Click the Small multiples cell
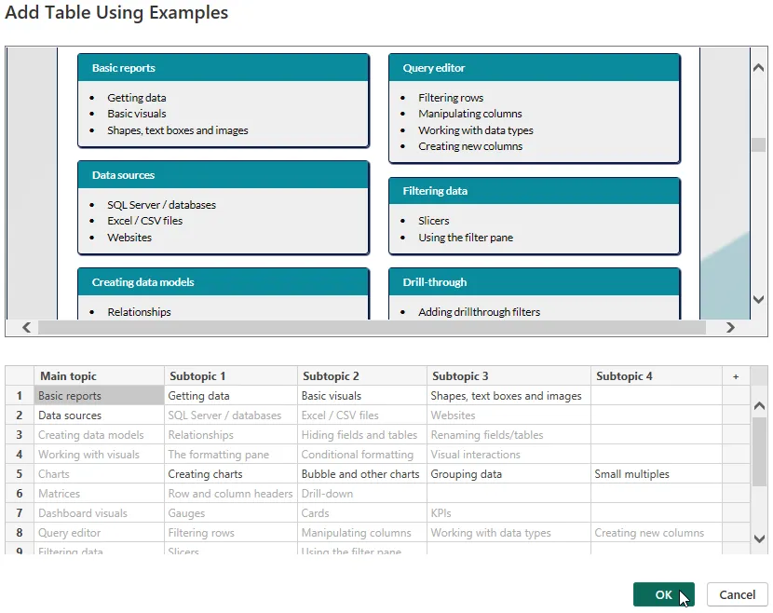773x613 pixels. 656,474
